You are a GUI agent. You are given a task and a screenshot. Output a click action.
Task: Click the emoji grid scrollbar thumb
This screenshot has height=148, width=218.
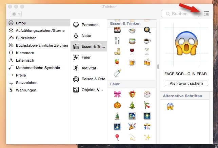158,67
